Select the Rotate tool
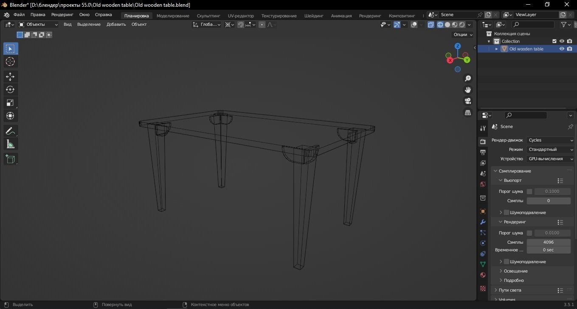This screenshot has width=577, height=309. 10,89
